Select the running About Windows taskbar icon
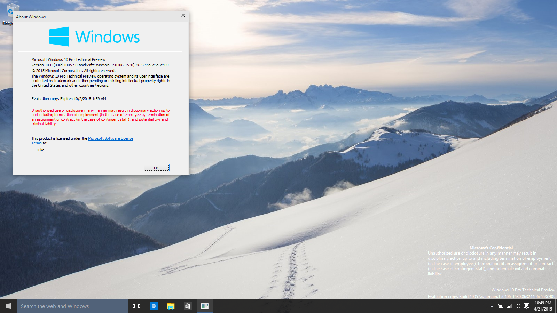This screenshot has height=313, width=557. [205, 306]
